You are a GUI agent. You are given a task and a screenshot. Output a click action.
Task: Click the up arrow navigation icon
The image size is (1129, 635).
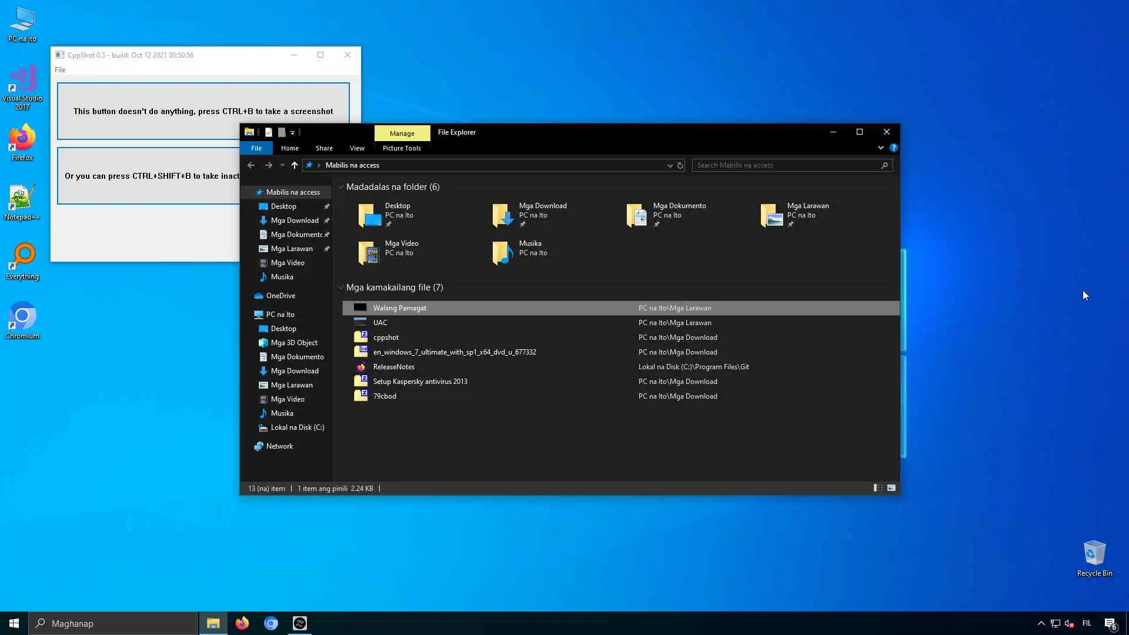(295, 165)
